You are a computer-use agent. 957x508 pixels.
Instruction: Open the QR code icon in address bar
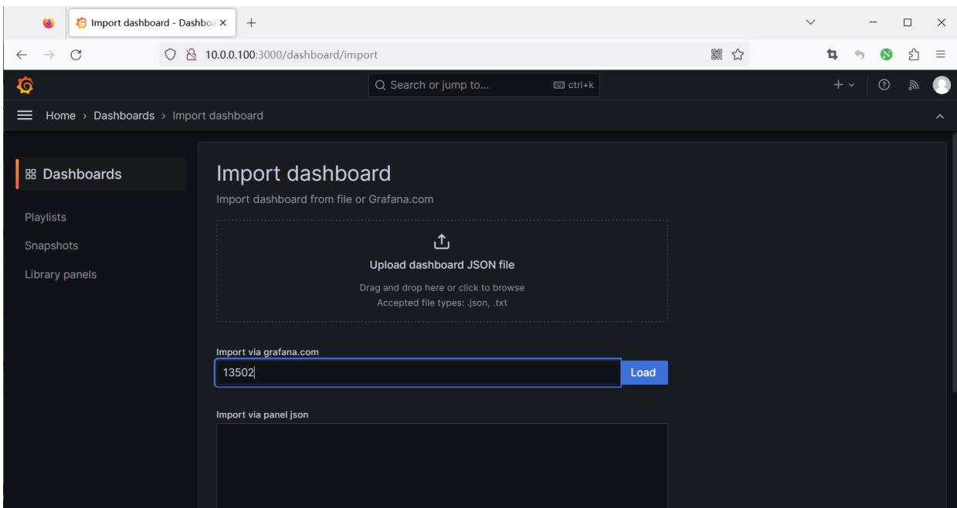point(718,55)
